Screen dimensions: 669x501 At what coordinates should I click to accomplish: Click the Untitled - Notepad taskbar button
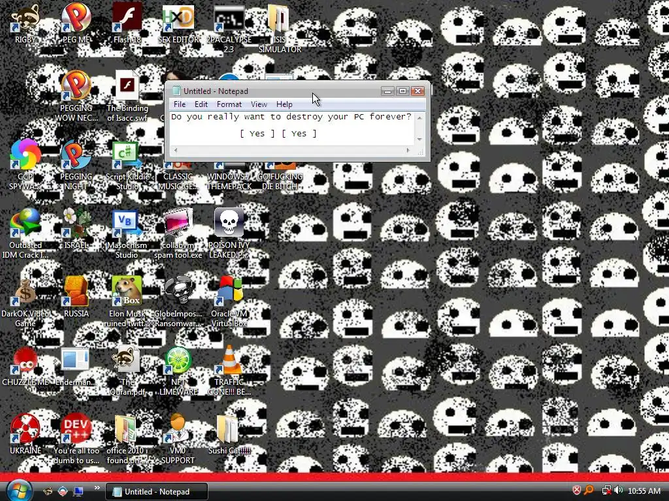[x=157, y=492]
